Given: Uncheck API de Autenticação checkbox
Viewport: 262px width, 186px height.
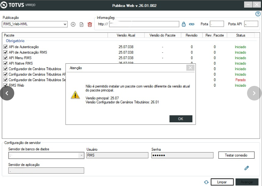Looking at the screenshot, I should (x=5, y=47).
